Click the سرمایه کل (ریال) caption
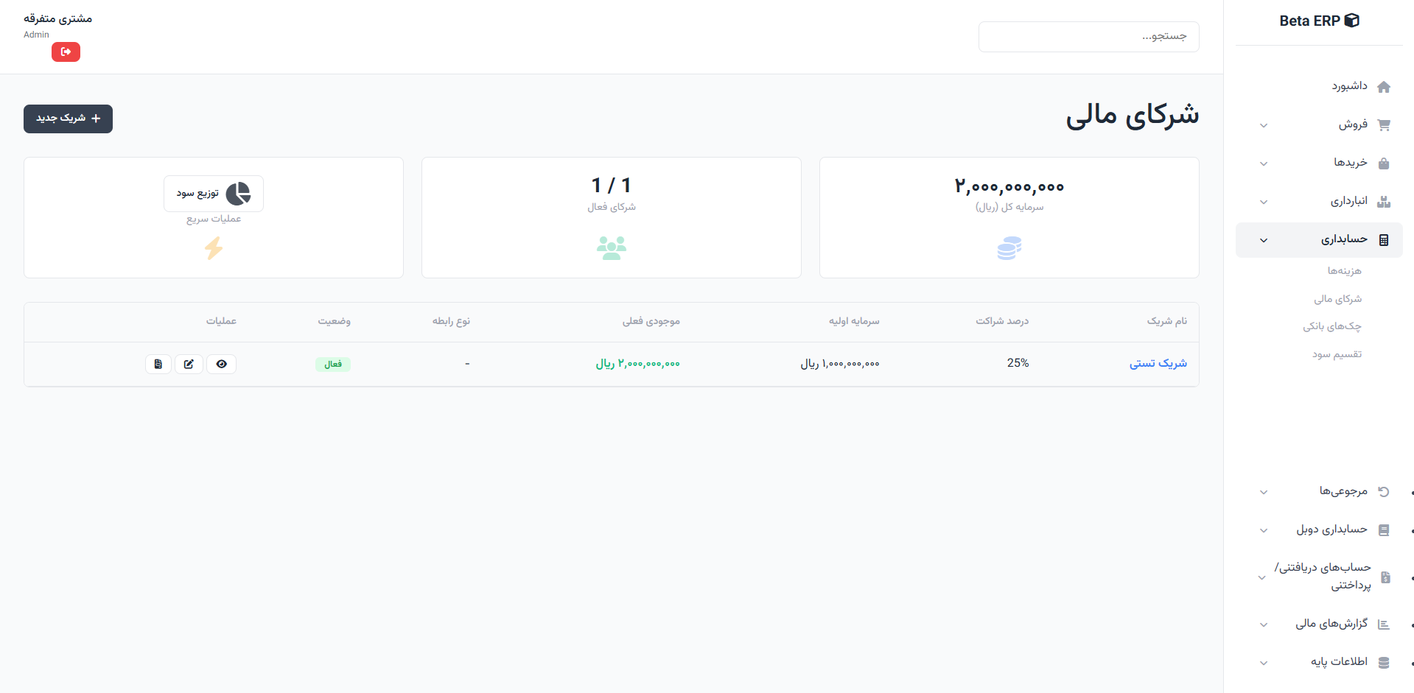 click(x=1009, y=207)
